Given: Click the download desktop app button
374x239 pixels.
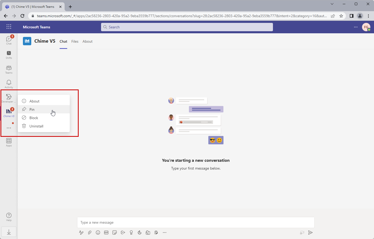Looking at the screenshot, I should coord(9,232).
